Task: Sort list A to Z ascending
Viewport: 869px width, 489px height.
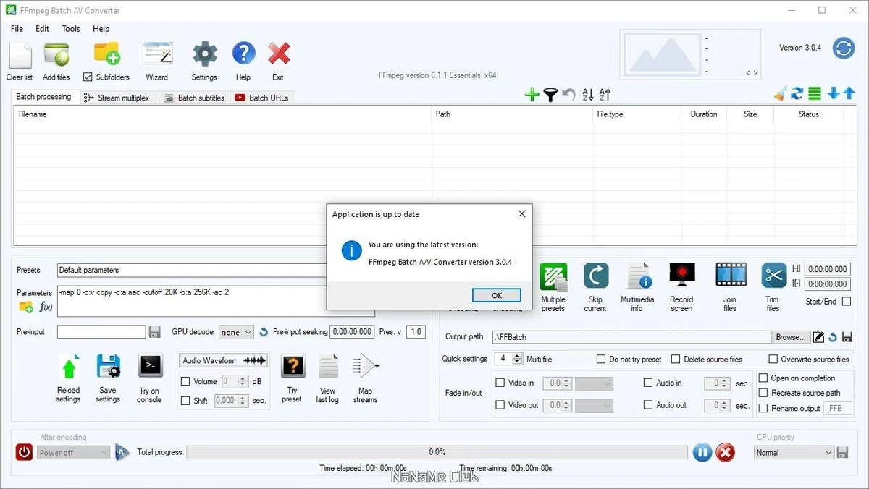Action: click(x=587, y=94)
